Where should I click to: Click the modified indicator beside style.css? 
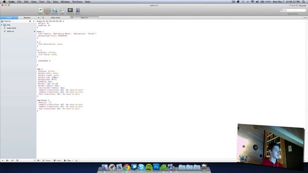(x=34, y=31)
